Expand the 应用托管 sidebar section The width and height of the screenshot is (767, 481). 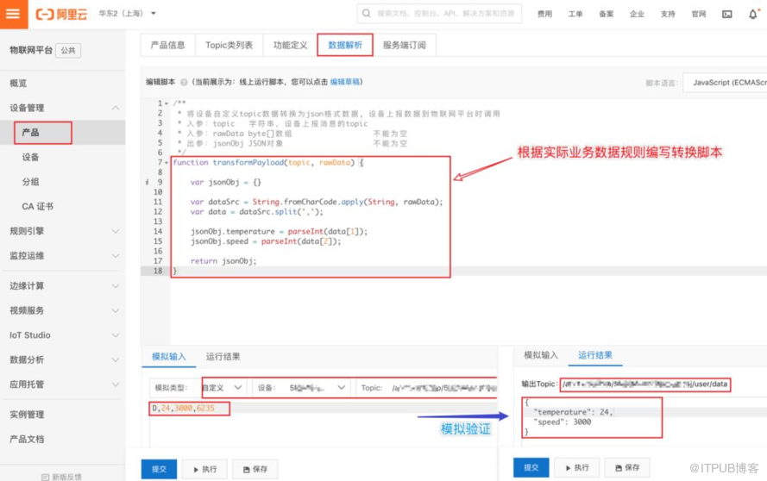pyautogui.click(x=63, y=384)
